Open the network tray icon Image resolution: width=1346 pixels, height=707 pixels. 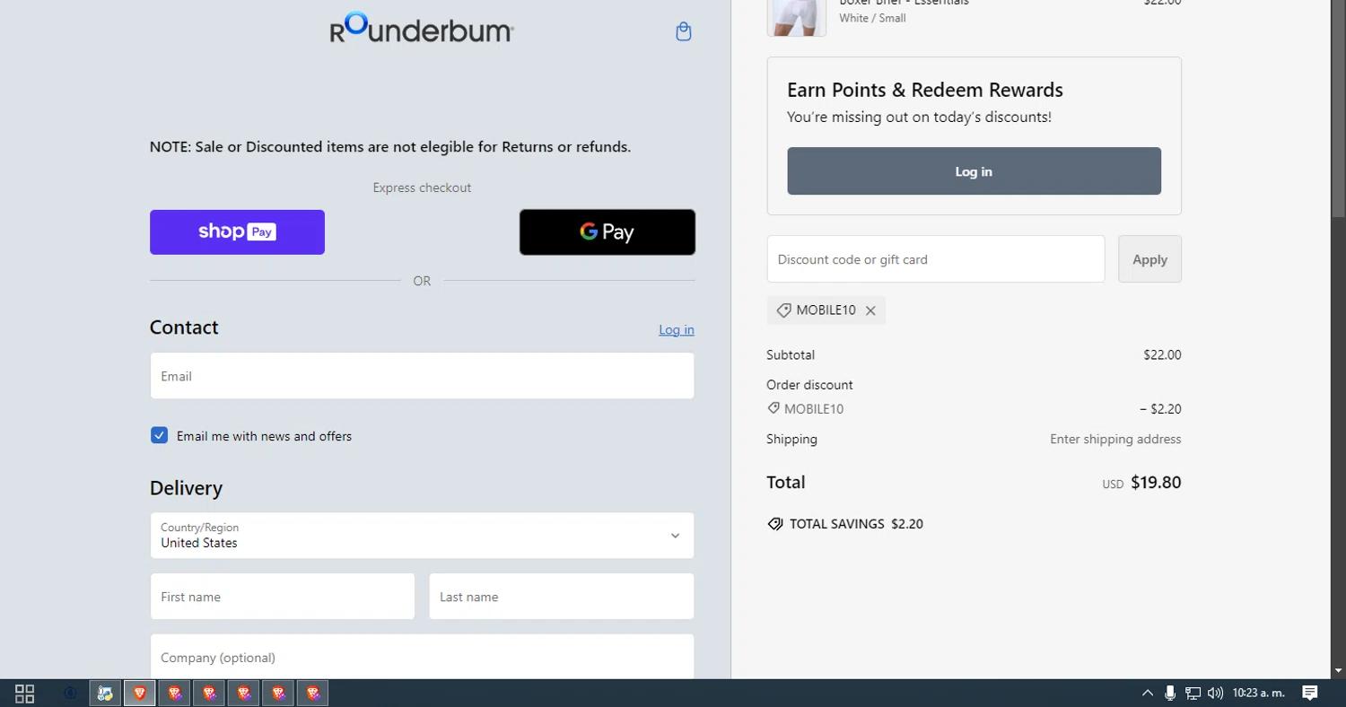(1193, 693)
